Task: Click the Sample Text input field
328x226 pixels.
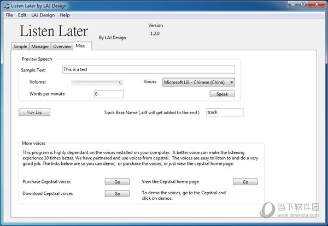Action: click(x=149, y=69)
